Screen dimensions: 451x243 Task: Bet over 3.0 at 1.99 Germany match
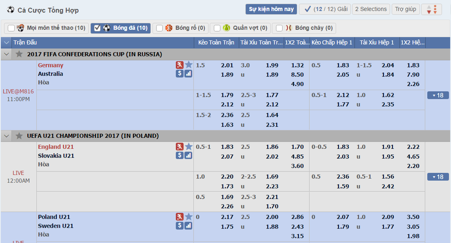tap(272, 65)
